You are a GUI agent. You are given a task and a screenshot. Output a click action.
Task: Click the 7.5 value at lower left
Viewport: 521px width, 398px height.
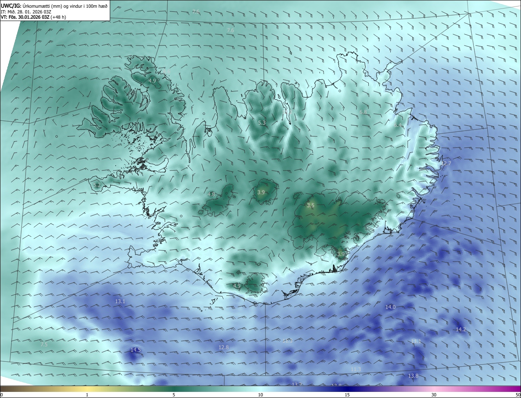click(x=44, y=344)
